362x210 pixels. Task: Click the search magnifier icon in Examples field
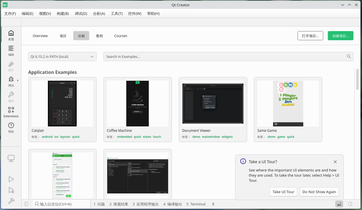point(349,56)
